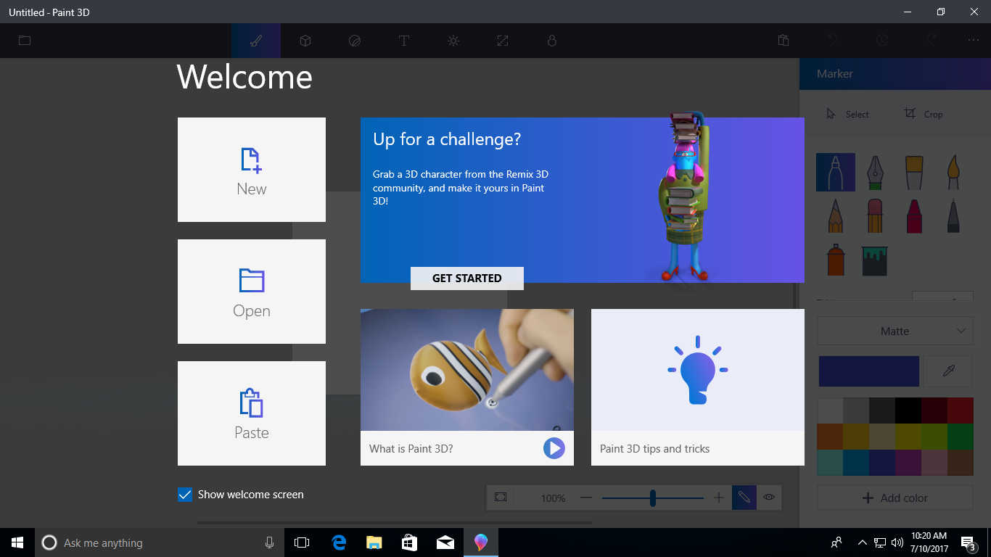Select the Watercolor brush
991x557 pixels.
click(x=953, y=172)
